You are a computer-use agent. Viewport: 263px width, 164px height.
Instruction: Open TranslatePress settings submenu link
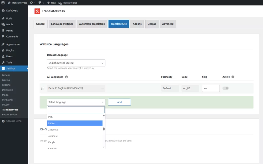[10, 110]
